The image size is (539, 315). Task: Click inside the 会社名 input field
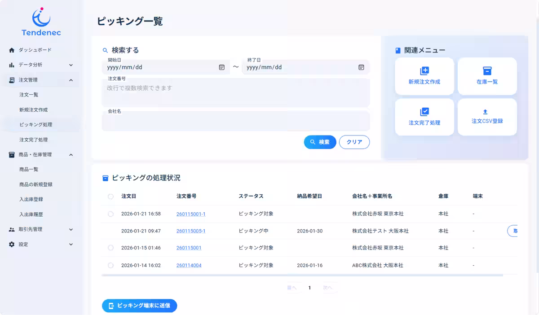pyautogui.click(x=236, y=121)
